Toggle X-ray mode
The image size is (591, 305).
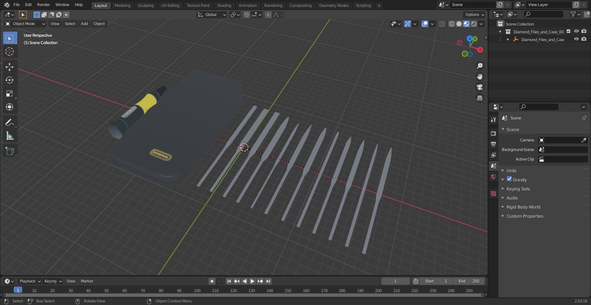[442, 24]
